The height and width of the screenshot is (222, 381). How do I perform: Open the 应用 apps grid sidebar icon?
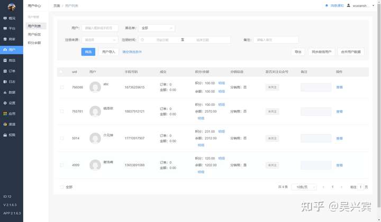click(x=5, y=114)
